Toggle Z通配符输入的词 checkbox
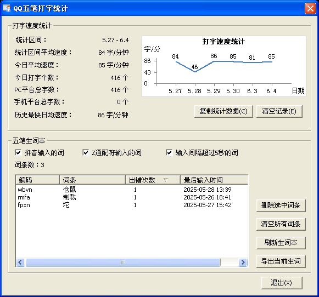 pos(86,152)
